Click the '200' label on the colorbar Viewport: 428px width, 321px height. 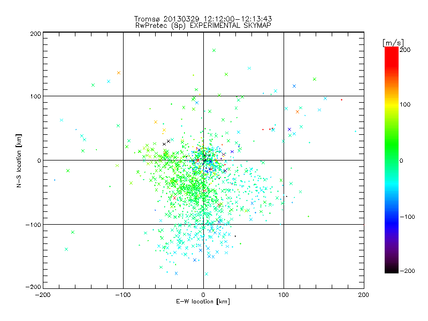click(405, 50)
